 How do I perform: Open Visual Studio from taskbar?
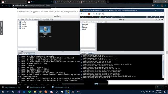tap(19, 92)
